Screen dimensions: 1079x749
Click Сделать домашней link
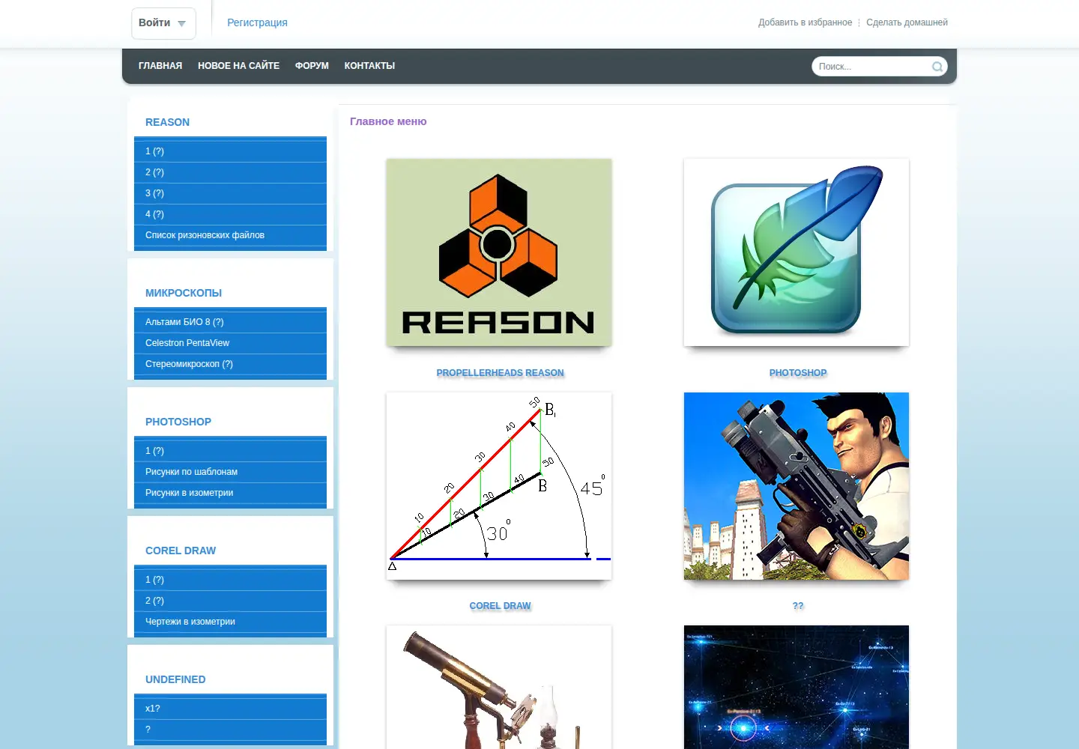tap(907, 22)
